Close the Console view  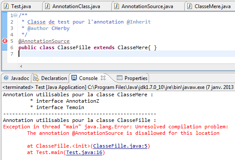click(103, 78)
